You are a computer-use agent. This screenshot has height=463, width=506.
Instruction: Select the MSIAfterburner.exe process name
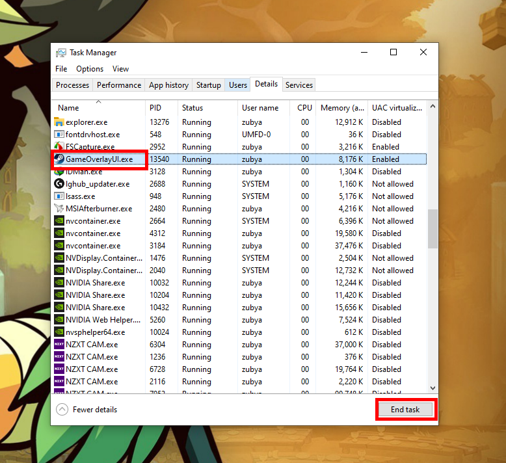(x=99, y=209)
